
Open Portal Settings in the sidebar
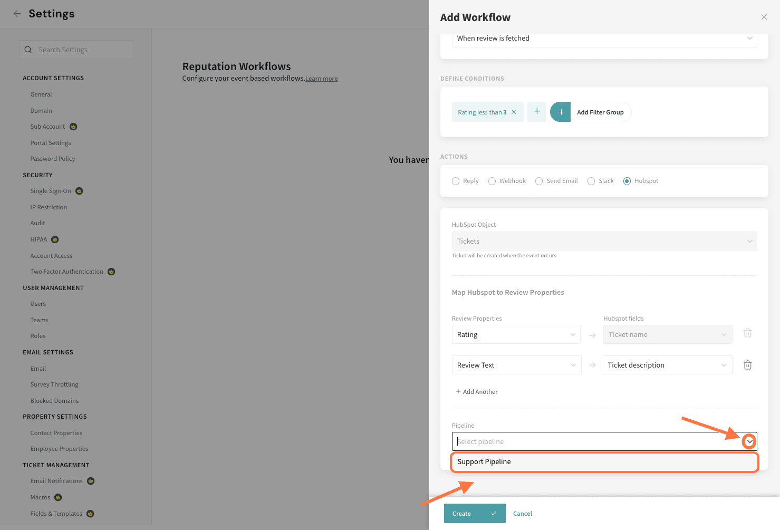[51, 143]
